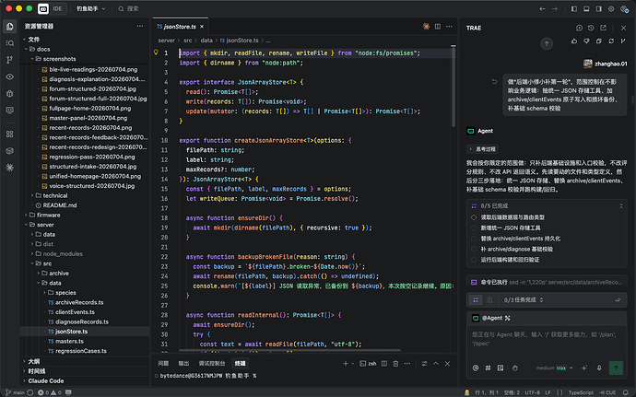Click the # context icon in chat input
This screenshot has width=636, height=397.
(x=488, y=368)
